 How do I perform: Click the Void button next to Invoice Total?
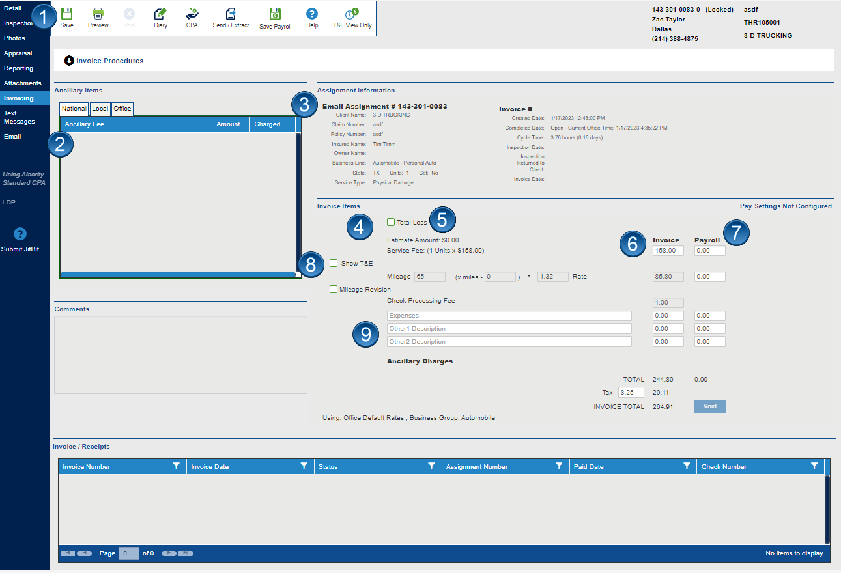point(709,406)
